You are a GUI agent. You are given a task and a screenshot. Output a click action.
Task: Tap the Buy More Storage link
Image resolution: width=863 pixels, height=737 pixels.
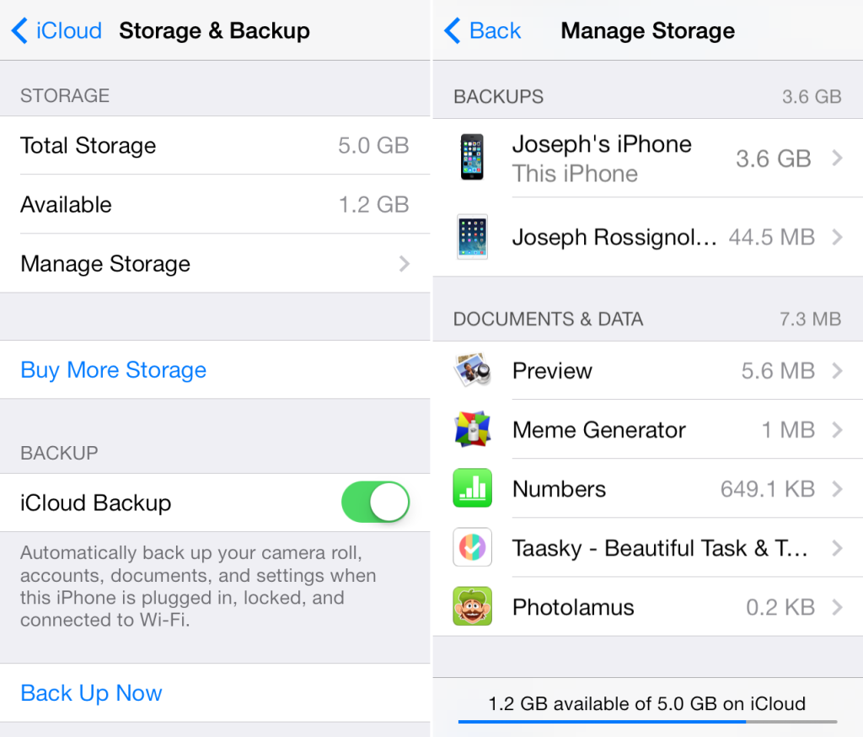114,369
